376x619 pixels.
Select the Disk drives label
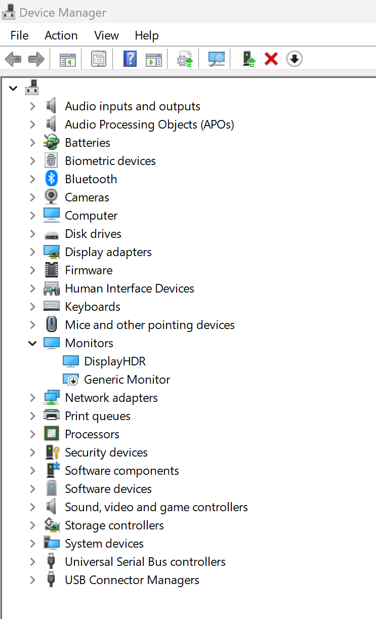[93, 234]
